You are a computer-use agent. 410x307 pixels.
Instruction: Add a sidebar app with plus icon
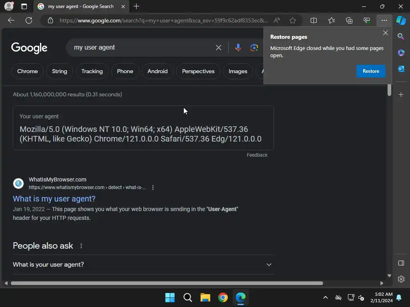[401, 94]
